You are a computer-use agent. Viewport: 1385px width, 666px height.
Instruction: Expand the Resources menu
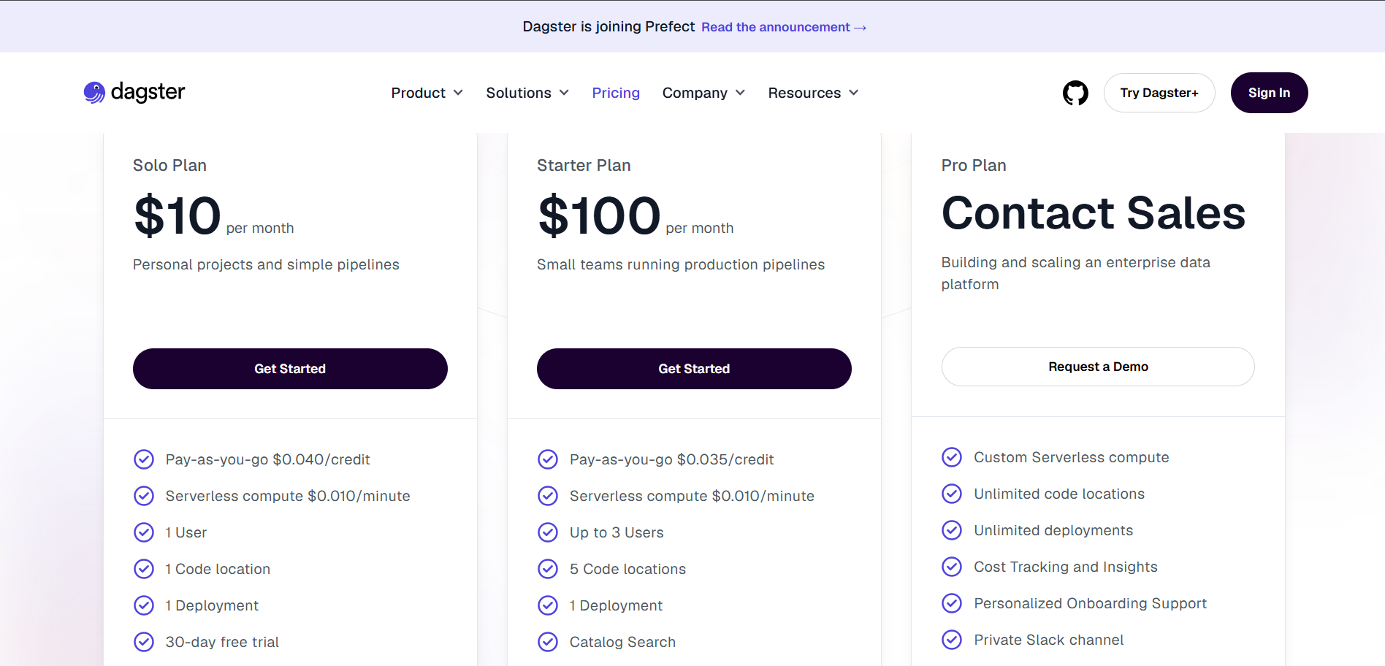click(x=813, y=93)
